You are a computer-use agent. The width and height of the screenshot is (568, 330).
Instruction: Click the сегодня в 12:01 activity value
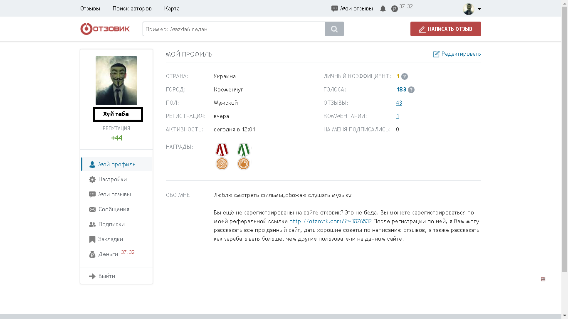pos(235,130)
